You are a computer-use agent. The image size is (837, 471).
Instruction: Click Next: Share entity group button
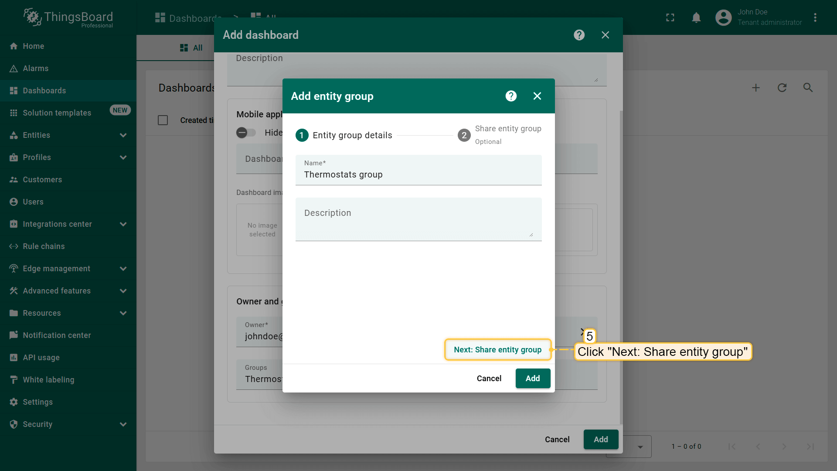(497, 350)
